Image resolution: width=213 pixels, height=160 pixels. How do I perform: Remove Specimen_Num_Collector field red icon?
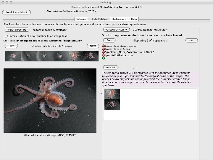(104, 52)
